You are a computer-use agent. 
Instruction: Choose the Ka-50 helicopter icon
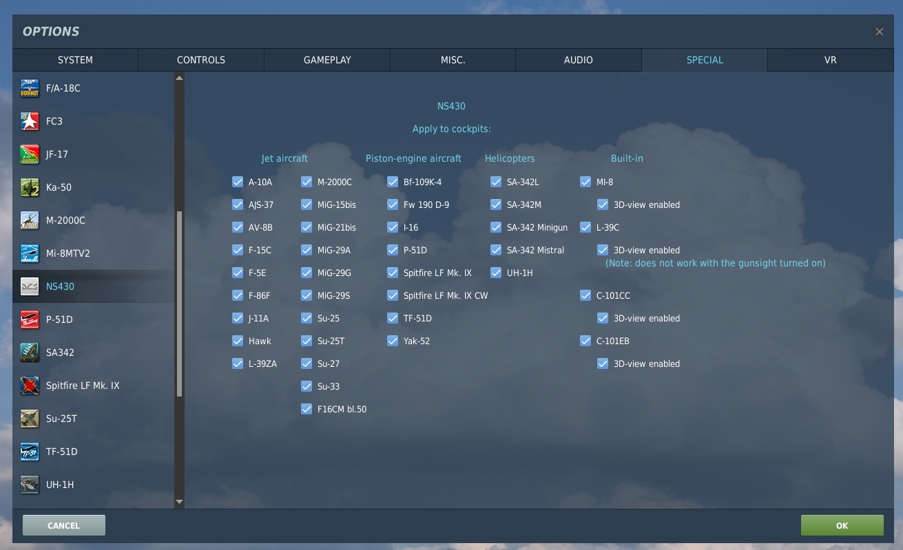click(30, 187)
